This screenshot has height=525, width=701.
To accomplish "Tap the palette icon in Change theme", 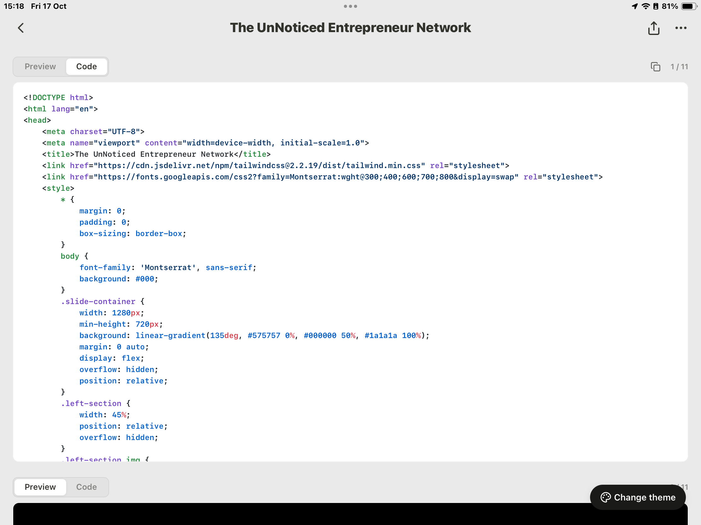I will click(x=605, y=497).
